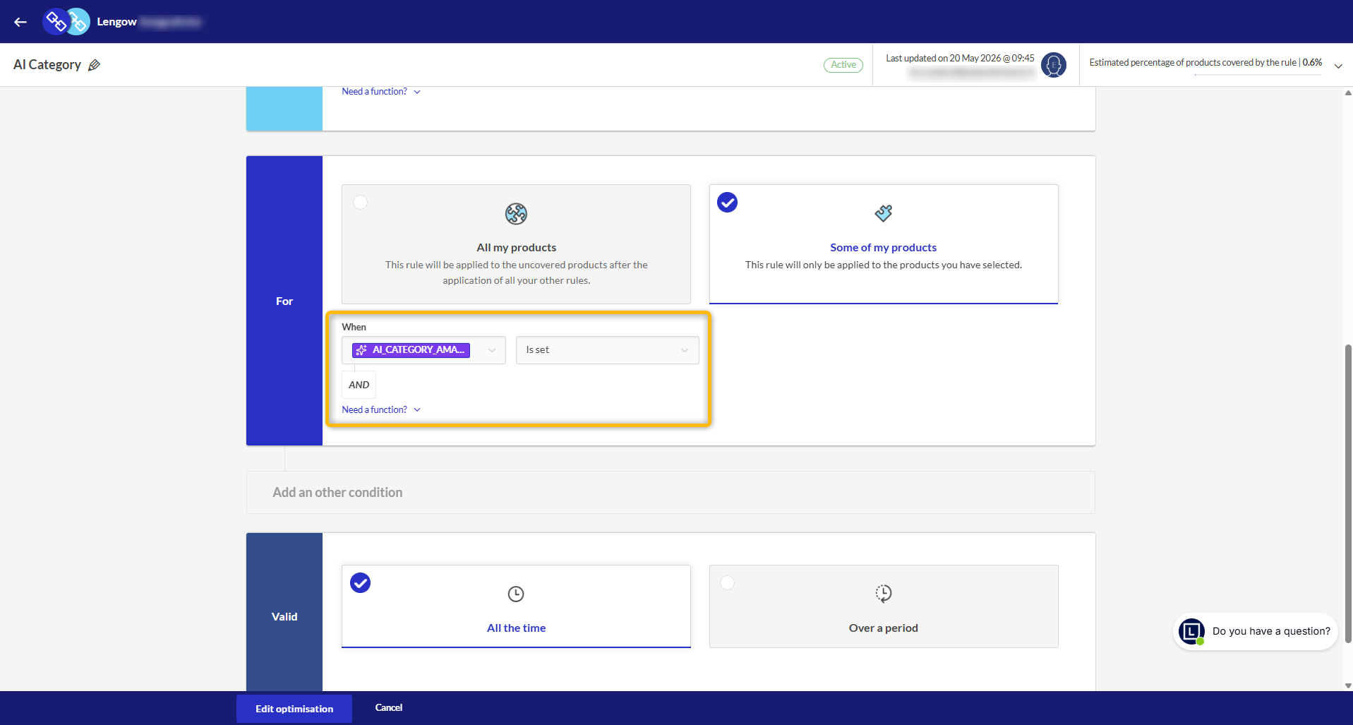Viewport: 1353px width, 725px height.
Task: Click the Edit optimisation button
Action: click(x=294, y=709)
